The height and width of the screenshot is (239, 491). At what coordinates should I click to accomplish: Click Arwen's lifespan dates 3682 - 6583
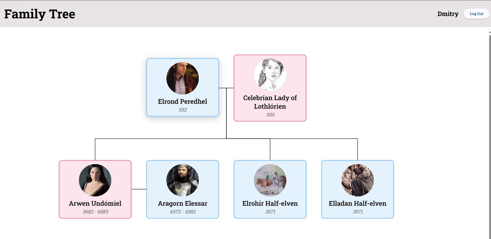pyautogui.click(x=95, y=211)
